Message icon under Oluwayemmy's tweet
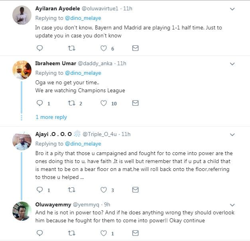This screenshot has height=241, width=250. pos(135,233)
